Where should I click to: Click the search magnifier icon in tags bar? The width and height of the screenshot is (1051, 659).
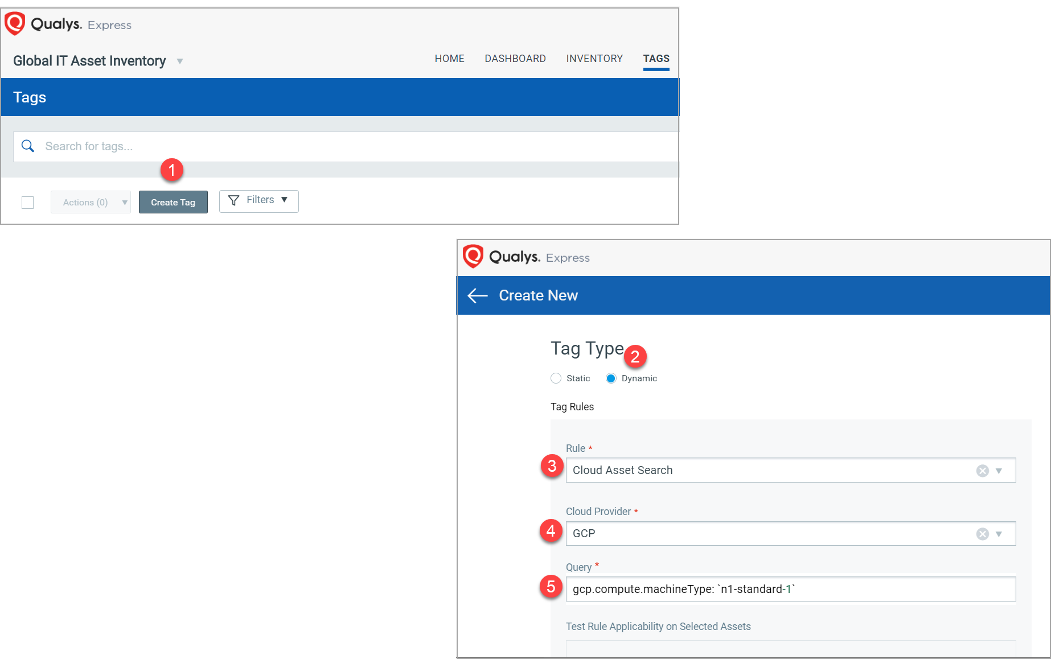[27, 146]
